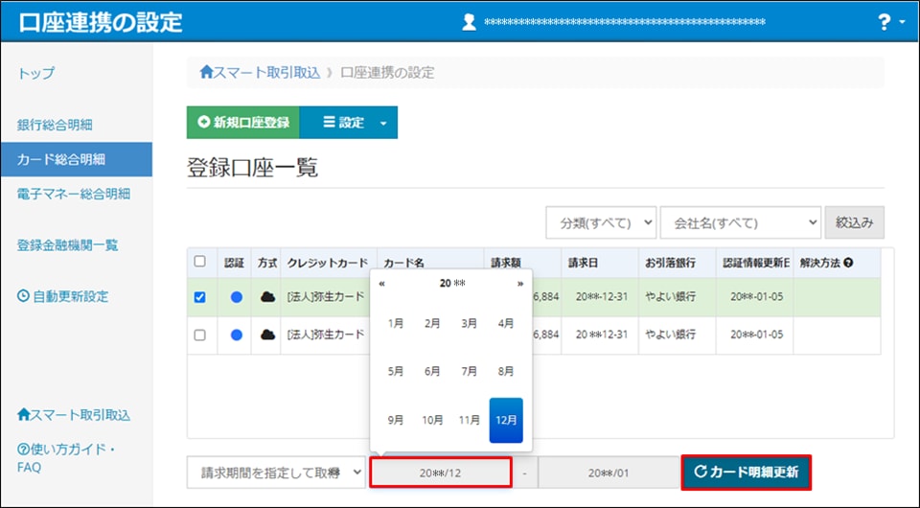This screenshot has width=920, height=508.
Task: Open the 分類(すべて) filter dropdown
Action: pos(601,222)
